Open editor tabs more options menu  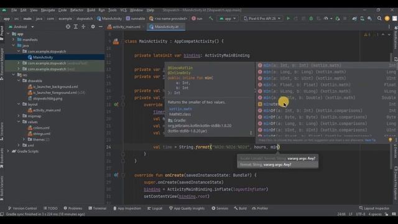[x=389, y=27]
